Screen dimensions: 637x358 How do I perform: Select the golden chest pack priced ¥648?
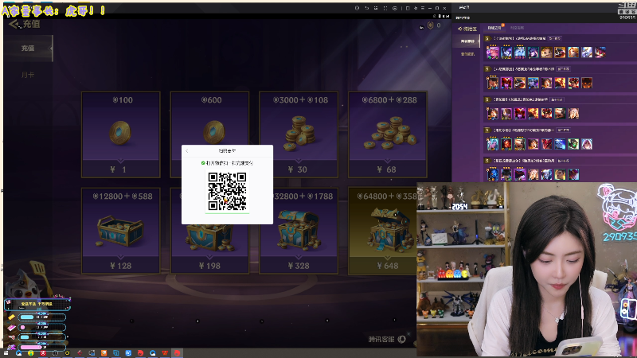click(x=383, y=231)
